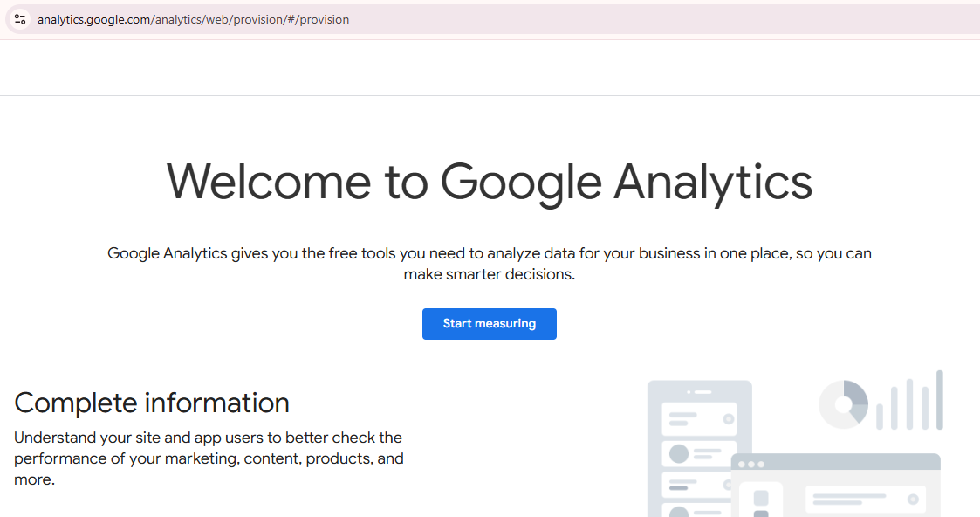The height and width of the screenshot is (517, 980).
Task: Click small light square inside browser illustration sidebar
Action: tap(761, 499)
